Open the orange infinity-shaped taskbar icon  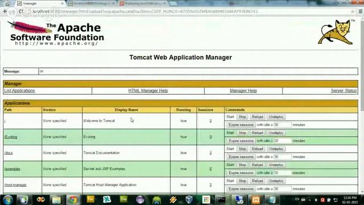(x=41, y=200)
